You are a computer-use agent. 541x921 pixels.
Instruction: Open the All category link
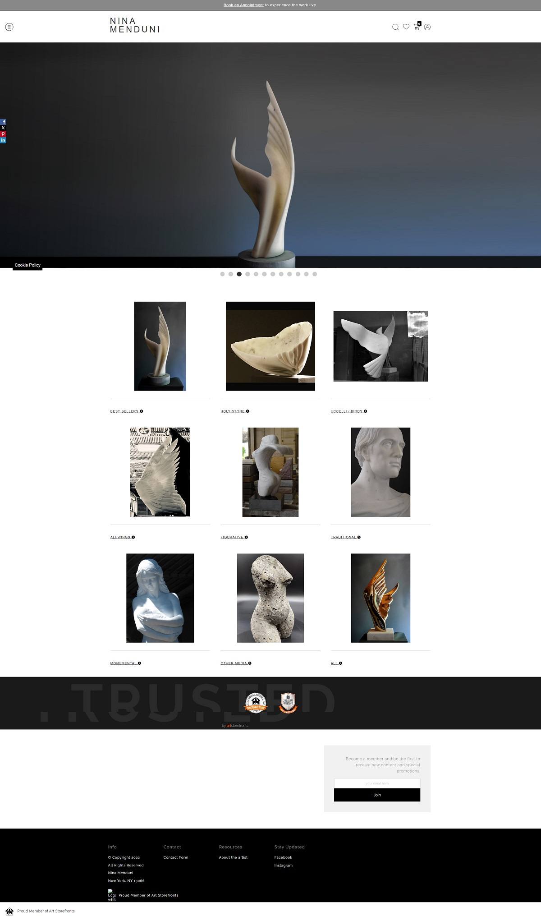pos(336,663)
